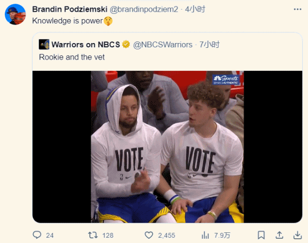Bookmark this tweet

261,235
